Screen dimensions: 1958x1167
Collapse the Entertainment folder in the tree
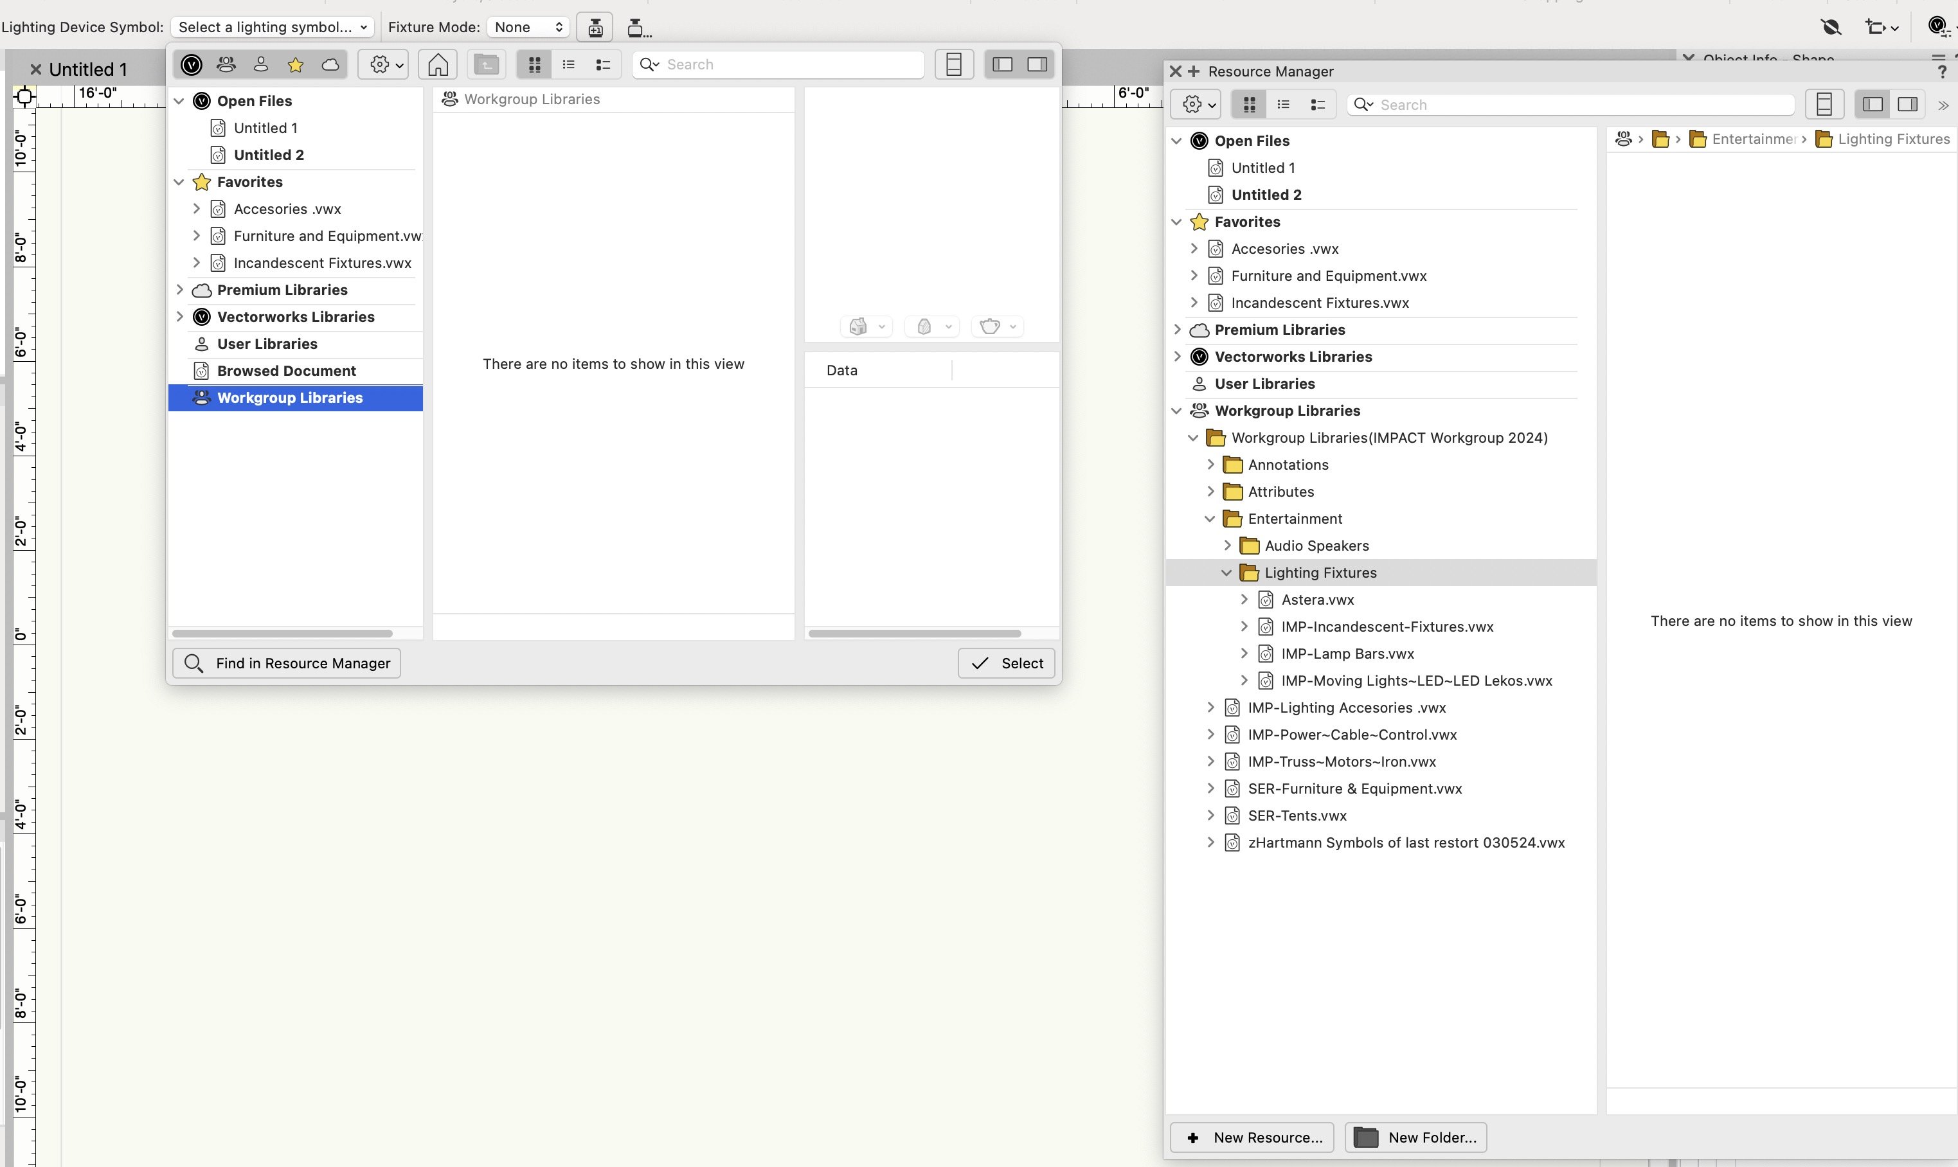tap(1210, 519)
